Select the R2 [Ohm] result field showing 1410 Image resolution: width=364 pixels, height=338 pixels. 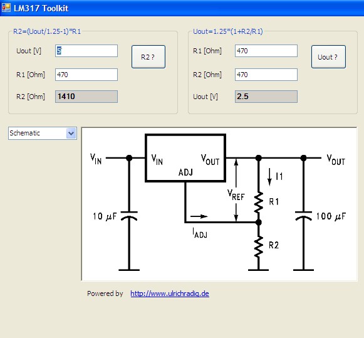point(86,97)
